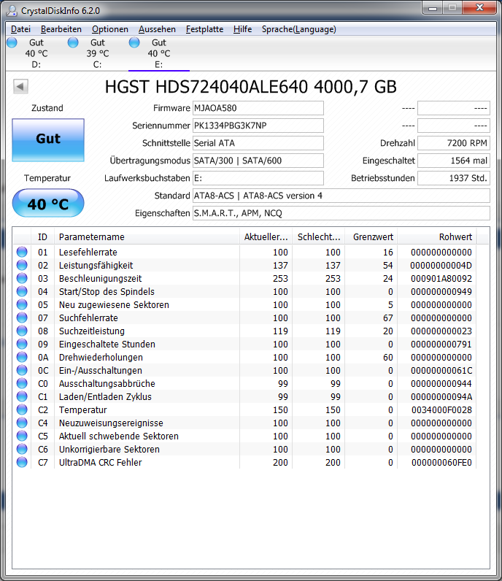Click the Standard field ATA8-ACS
The width and height of the screenshot is (502, 581).
(341, 196)
